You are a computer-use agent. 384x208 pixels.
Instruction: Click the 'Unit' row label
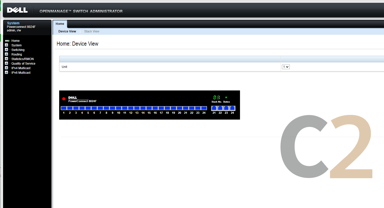65,67
